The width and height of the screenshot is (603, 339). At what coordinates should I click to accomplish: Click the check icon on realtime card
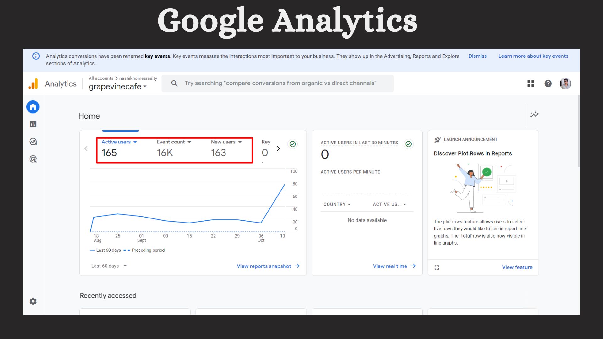[409, 144]
